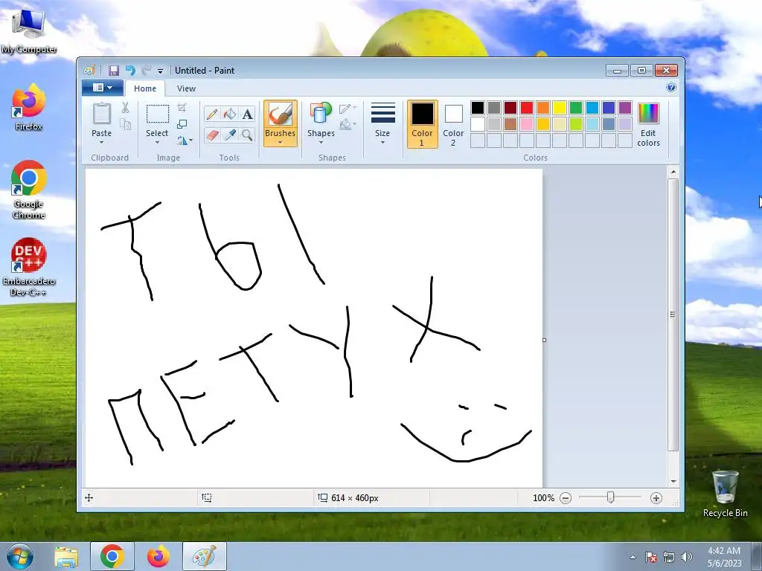
Task: Open the Select dropdown arrow
Action: (x=157, y=143)
